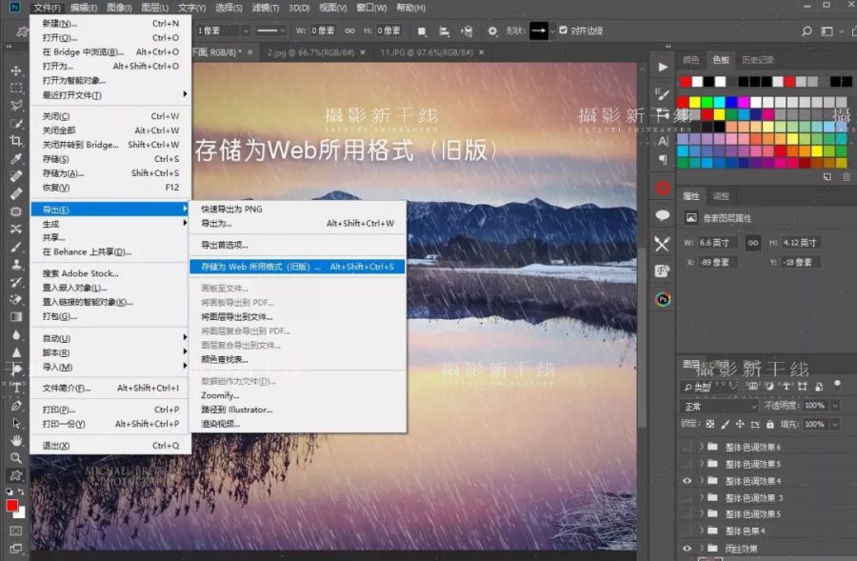The image size is (857, 561).
Task: Open the 编辑(E) menu
Action: pos(84,8)
